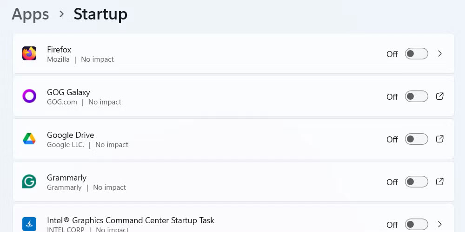Open GOG Galaxy external link icon
465x232 pixels.
pyautogui.click(x=440, y=96)
